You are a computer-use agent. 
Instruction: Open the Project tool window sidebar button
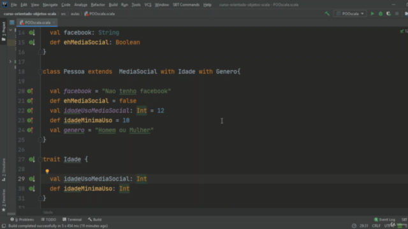pyautogui.click(x=4, y=31)
